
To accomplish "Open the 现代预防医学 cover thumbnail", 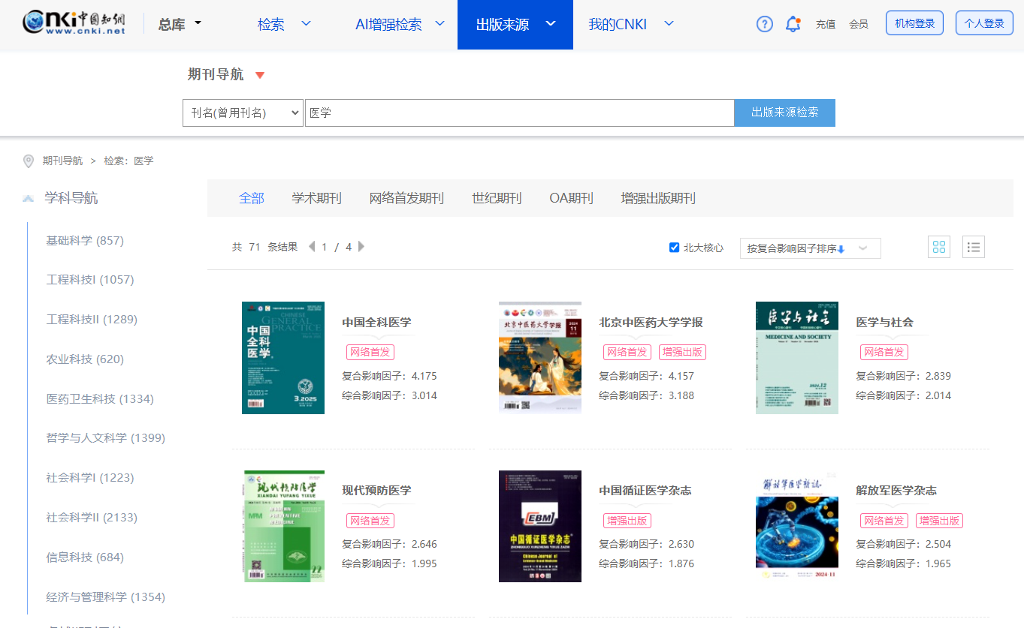I will [283, 526].
